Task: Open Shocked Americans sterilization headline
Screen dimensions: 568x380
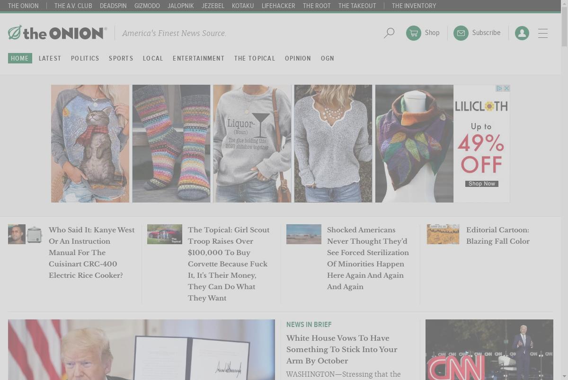Action: click(x=368, y=258)
